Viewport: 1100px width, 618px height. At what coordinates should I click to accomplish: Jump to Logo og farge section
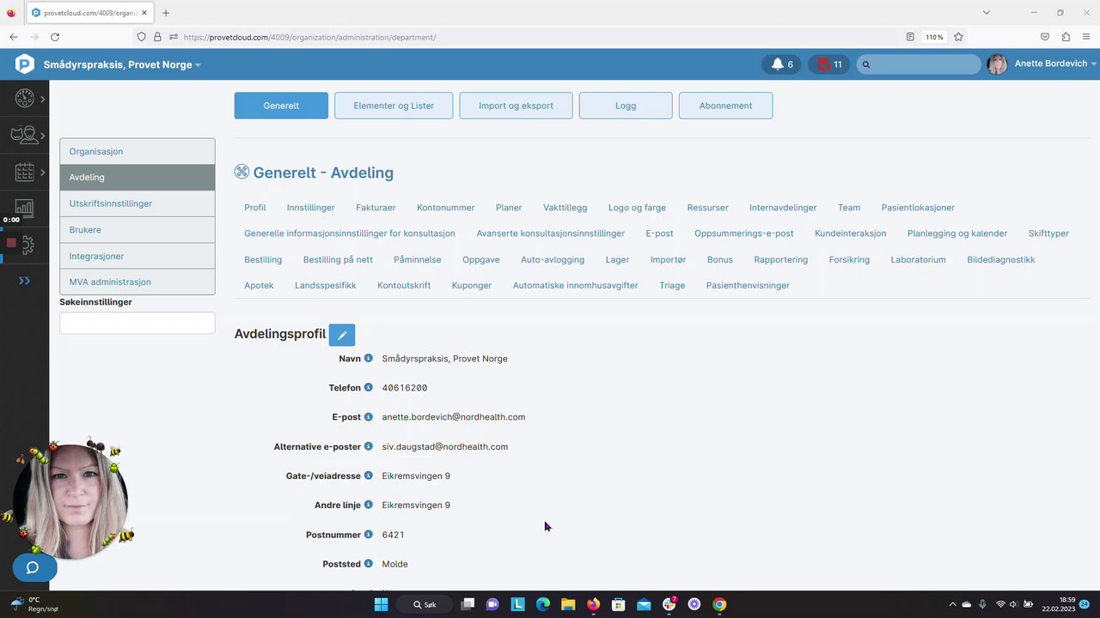pyautogui.click(x=637, y=208)
